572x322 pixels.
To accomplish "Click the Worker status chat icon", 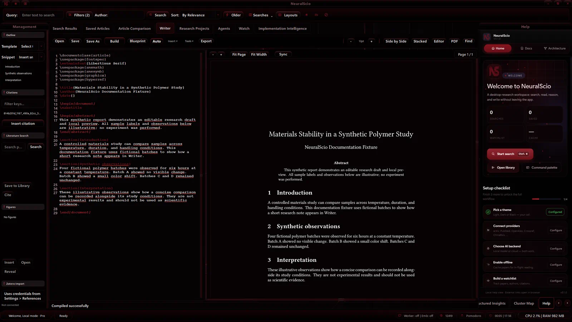I will (400, 316).
